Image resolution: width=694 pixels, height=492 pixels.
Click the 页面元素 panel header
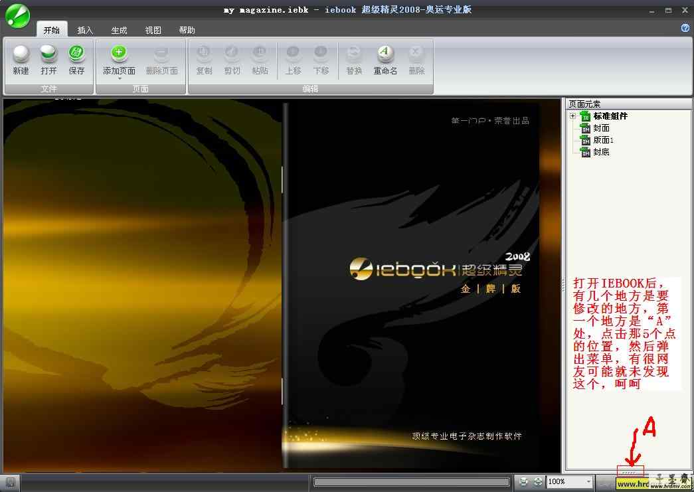[x=628, y=104]
